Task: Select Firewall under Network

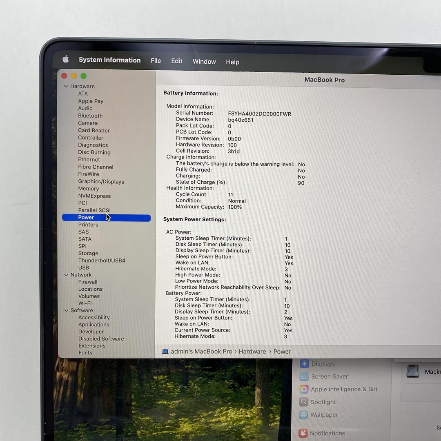Action: pyautogui.click(x=88, y=282)
